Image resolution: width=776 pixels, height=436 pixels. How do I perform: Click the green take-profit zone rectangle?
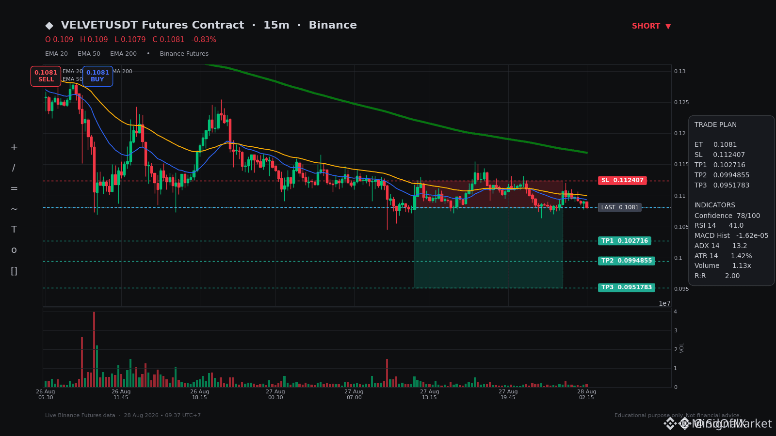(488, 248)
